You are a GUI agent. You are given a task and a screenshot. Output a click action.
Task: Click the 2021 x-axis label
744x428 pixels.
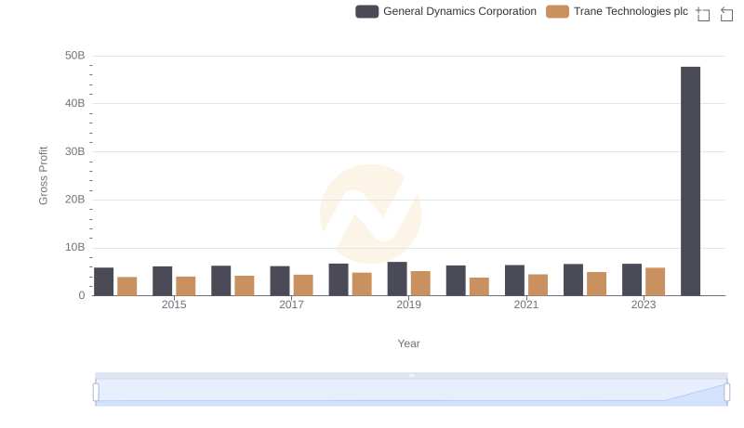tap(525, 305)
